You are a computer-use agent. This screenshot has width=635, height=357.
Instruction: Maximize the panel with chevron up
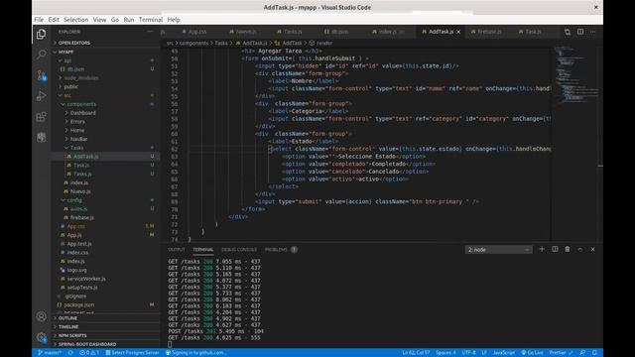579,249
